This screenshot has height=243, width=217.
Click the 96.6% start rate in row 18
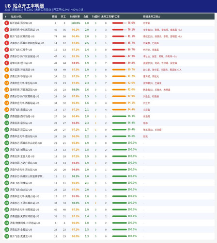coord(131,136)
